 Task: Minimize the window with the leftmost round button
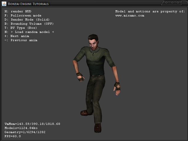pyautogui.click(x=167, y=3)
